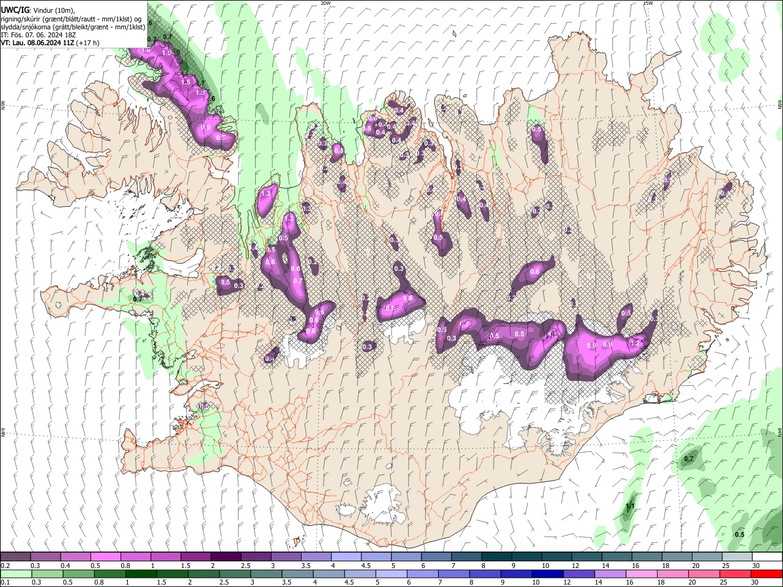Pick the bright pink 0.5 swatch in upper legend row
The width and height of the screenshot is (783, 587).
point(105,556)
